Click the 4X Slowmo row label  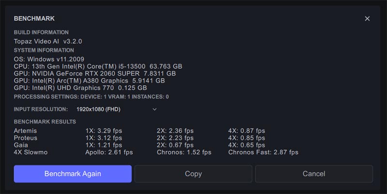30,152
